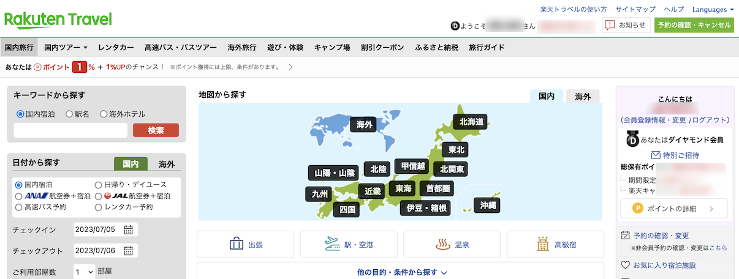This screenshot has width=739, height=279.
Task: Open キャンプ場 in the navigation bar
Action: [332, 47]
